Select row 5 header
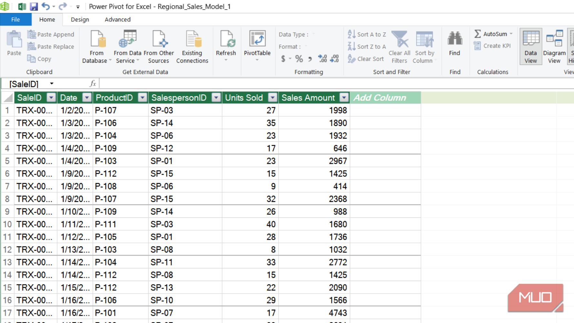This screenshot has width=574, height=323. click(7, 161)
